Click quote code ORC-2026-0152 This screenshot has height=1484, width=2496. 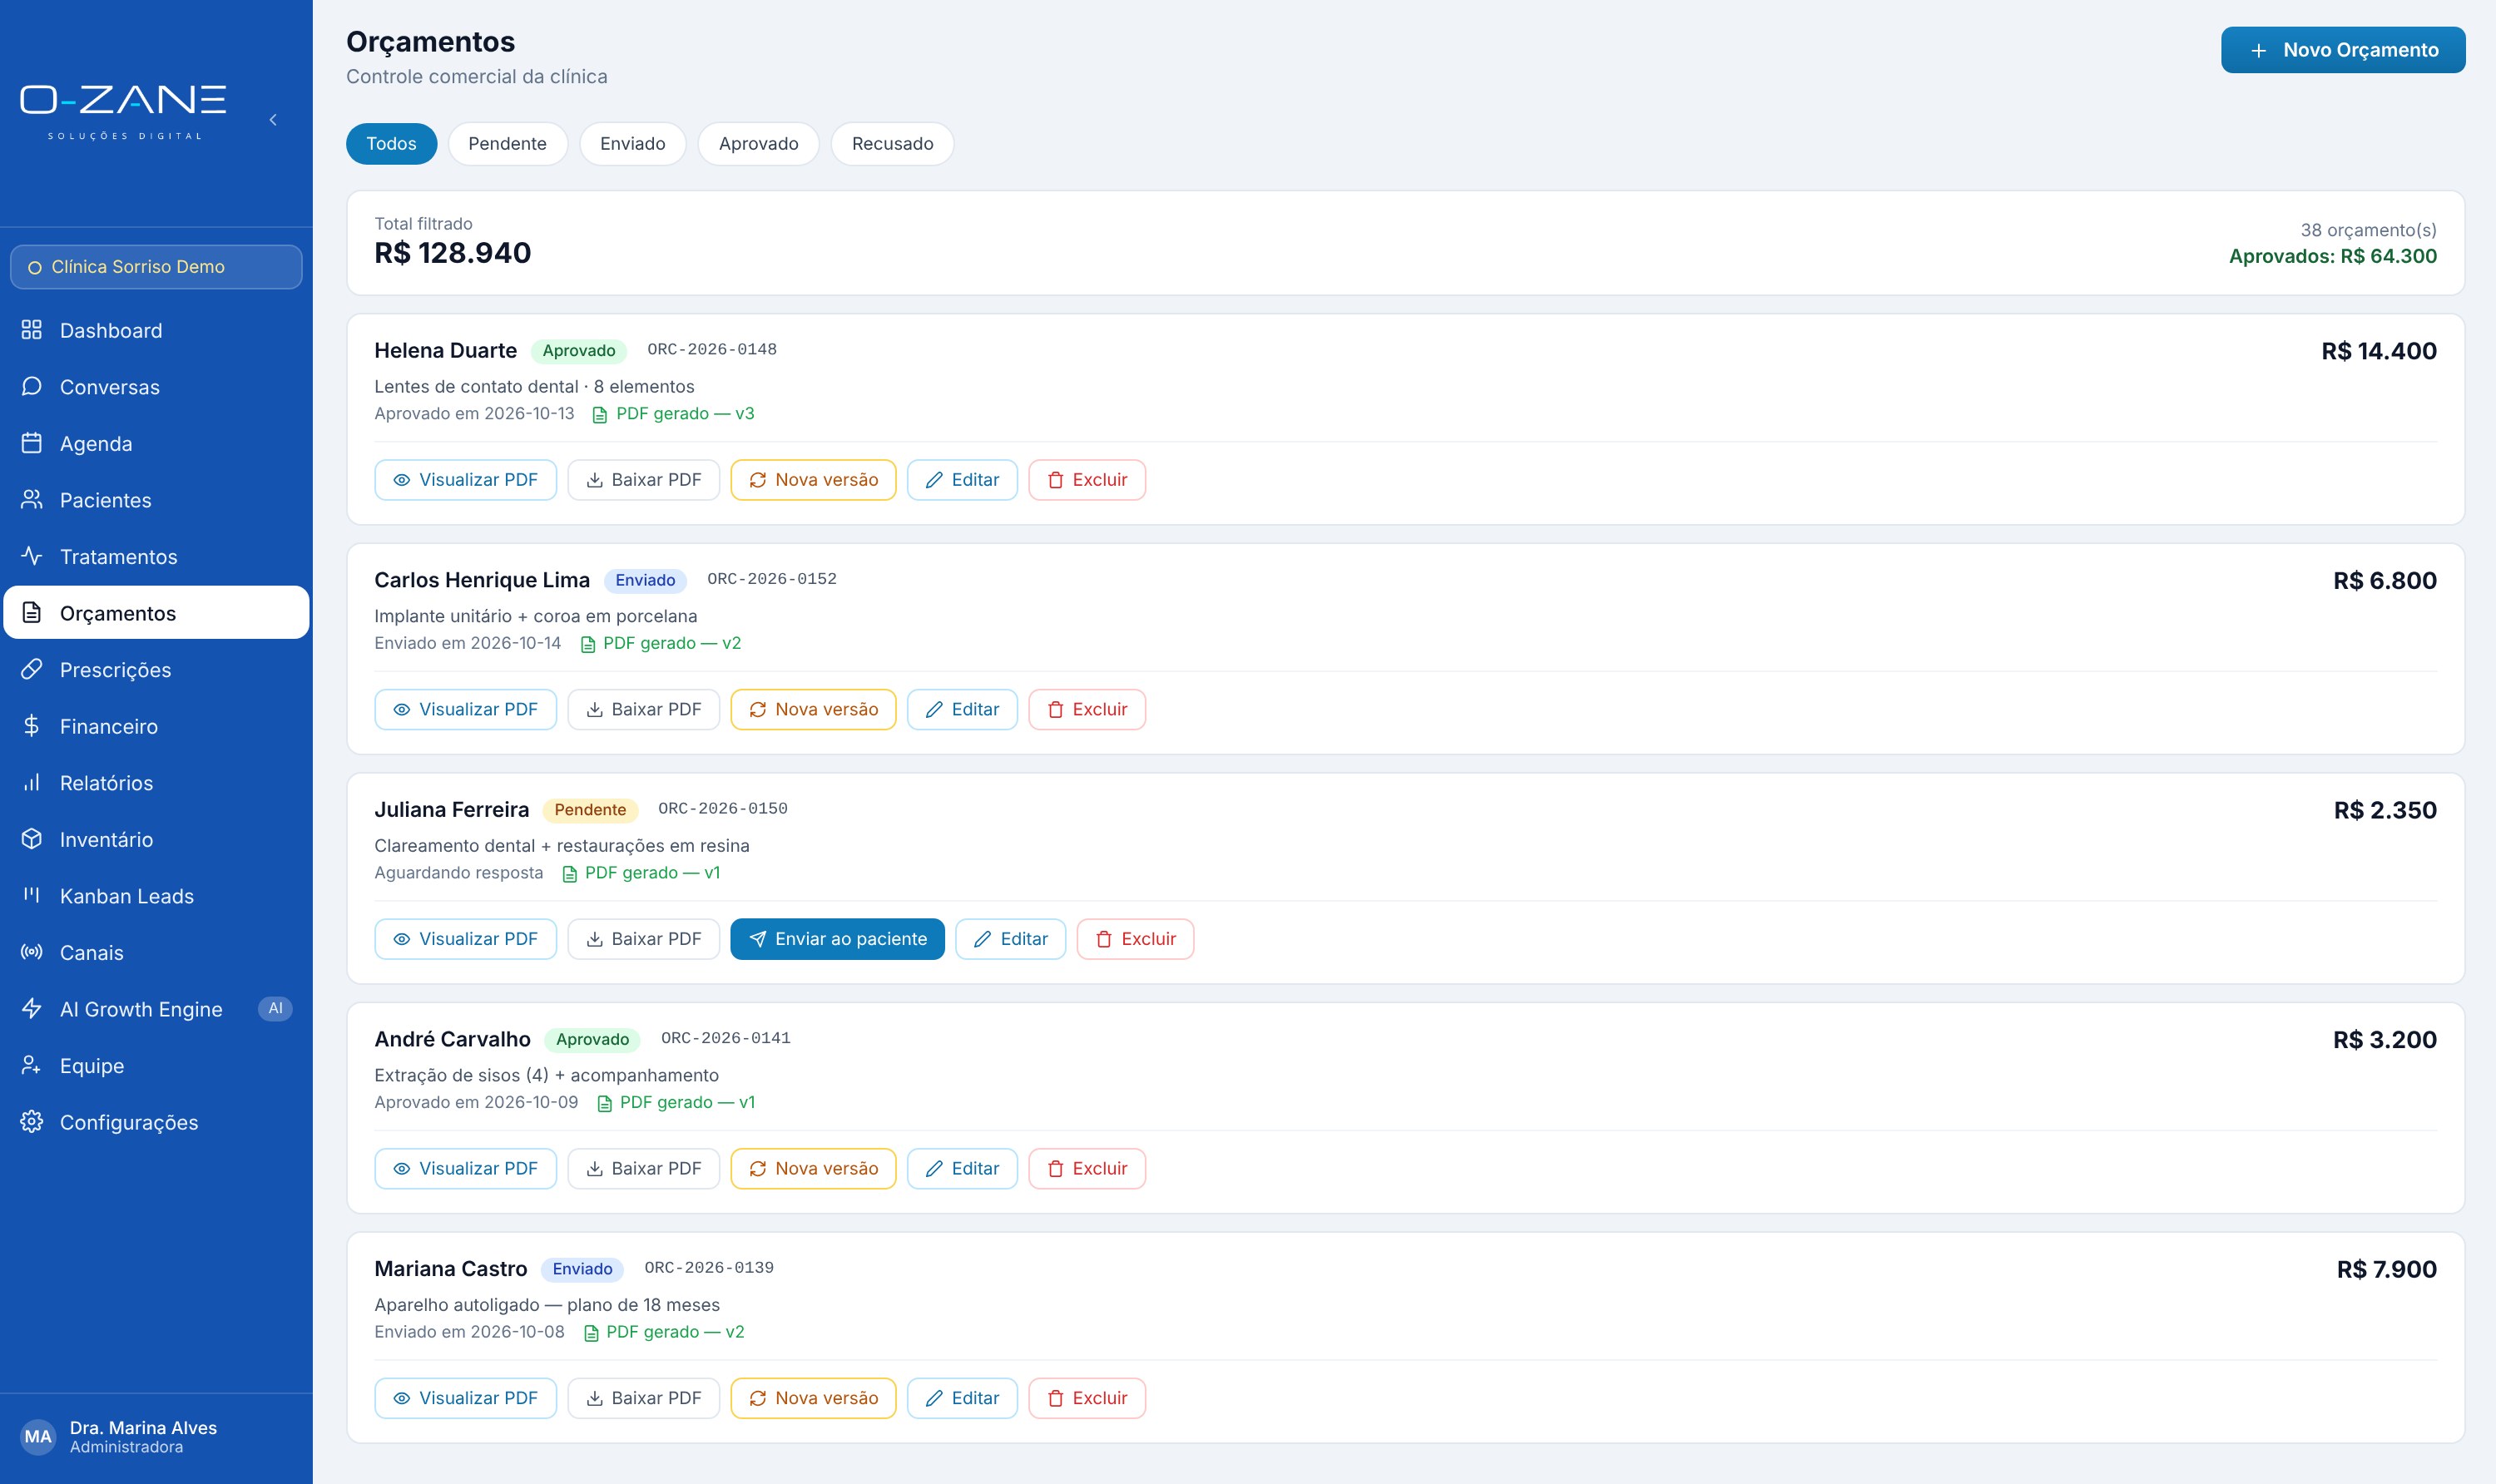point(771,579)
